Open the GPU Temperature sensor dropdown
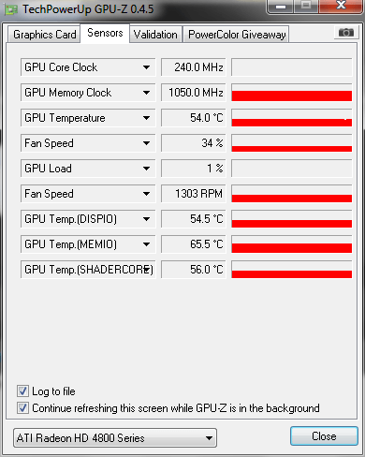Screen dimensions: 365x457 click(x=146, y=118)
